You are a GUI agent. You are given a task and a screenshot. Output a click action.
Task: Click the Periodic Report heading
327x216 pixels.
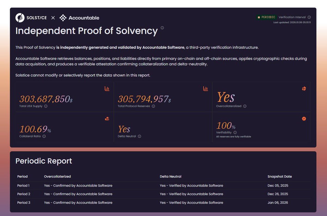click(44, 161)
